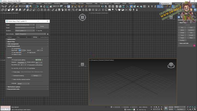Toggle the Angle Snap icon
Screen dimensions: 197x111
[76, 6]
